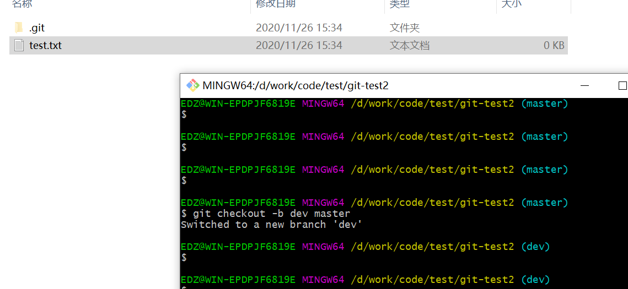Click the 0 KB size of test.txt

(x=554, y=46)
